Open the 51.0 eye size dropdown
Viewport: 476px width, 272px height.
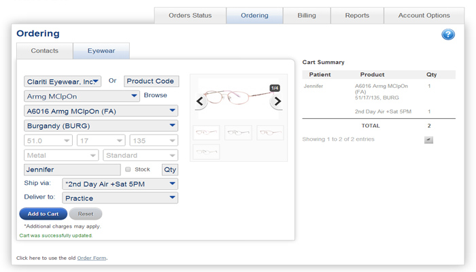tap(48, 141)
